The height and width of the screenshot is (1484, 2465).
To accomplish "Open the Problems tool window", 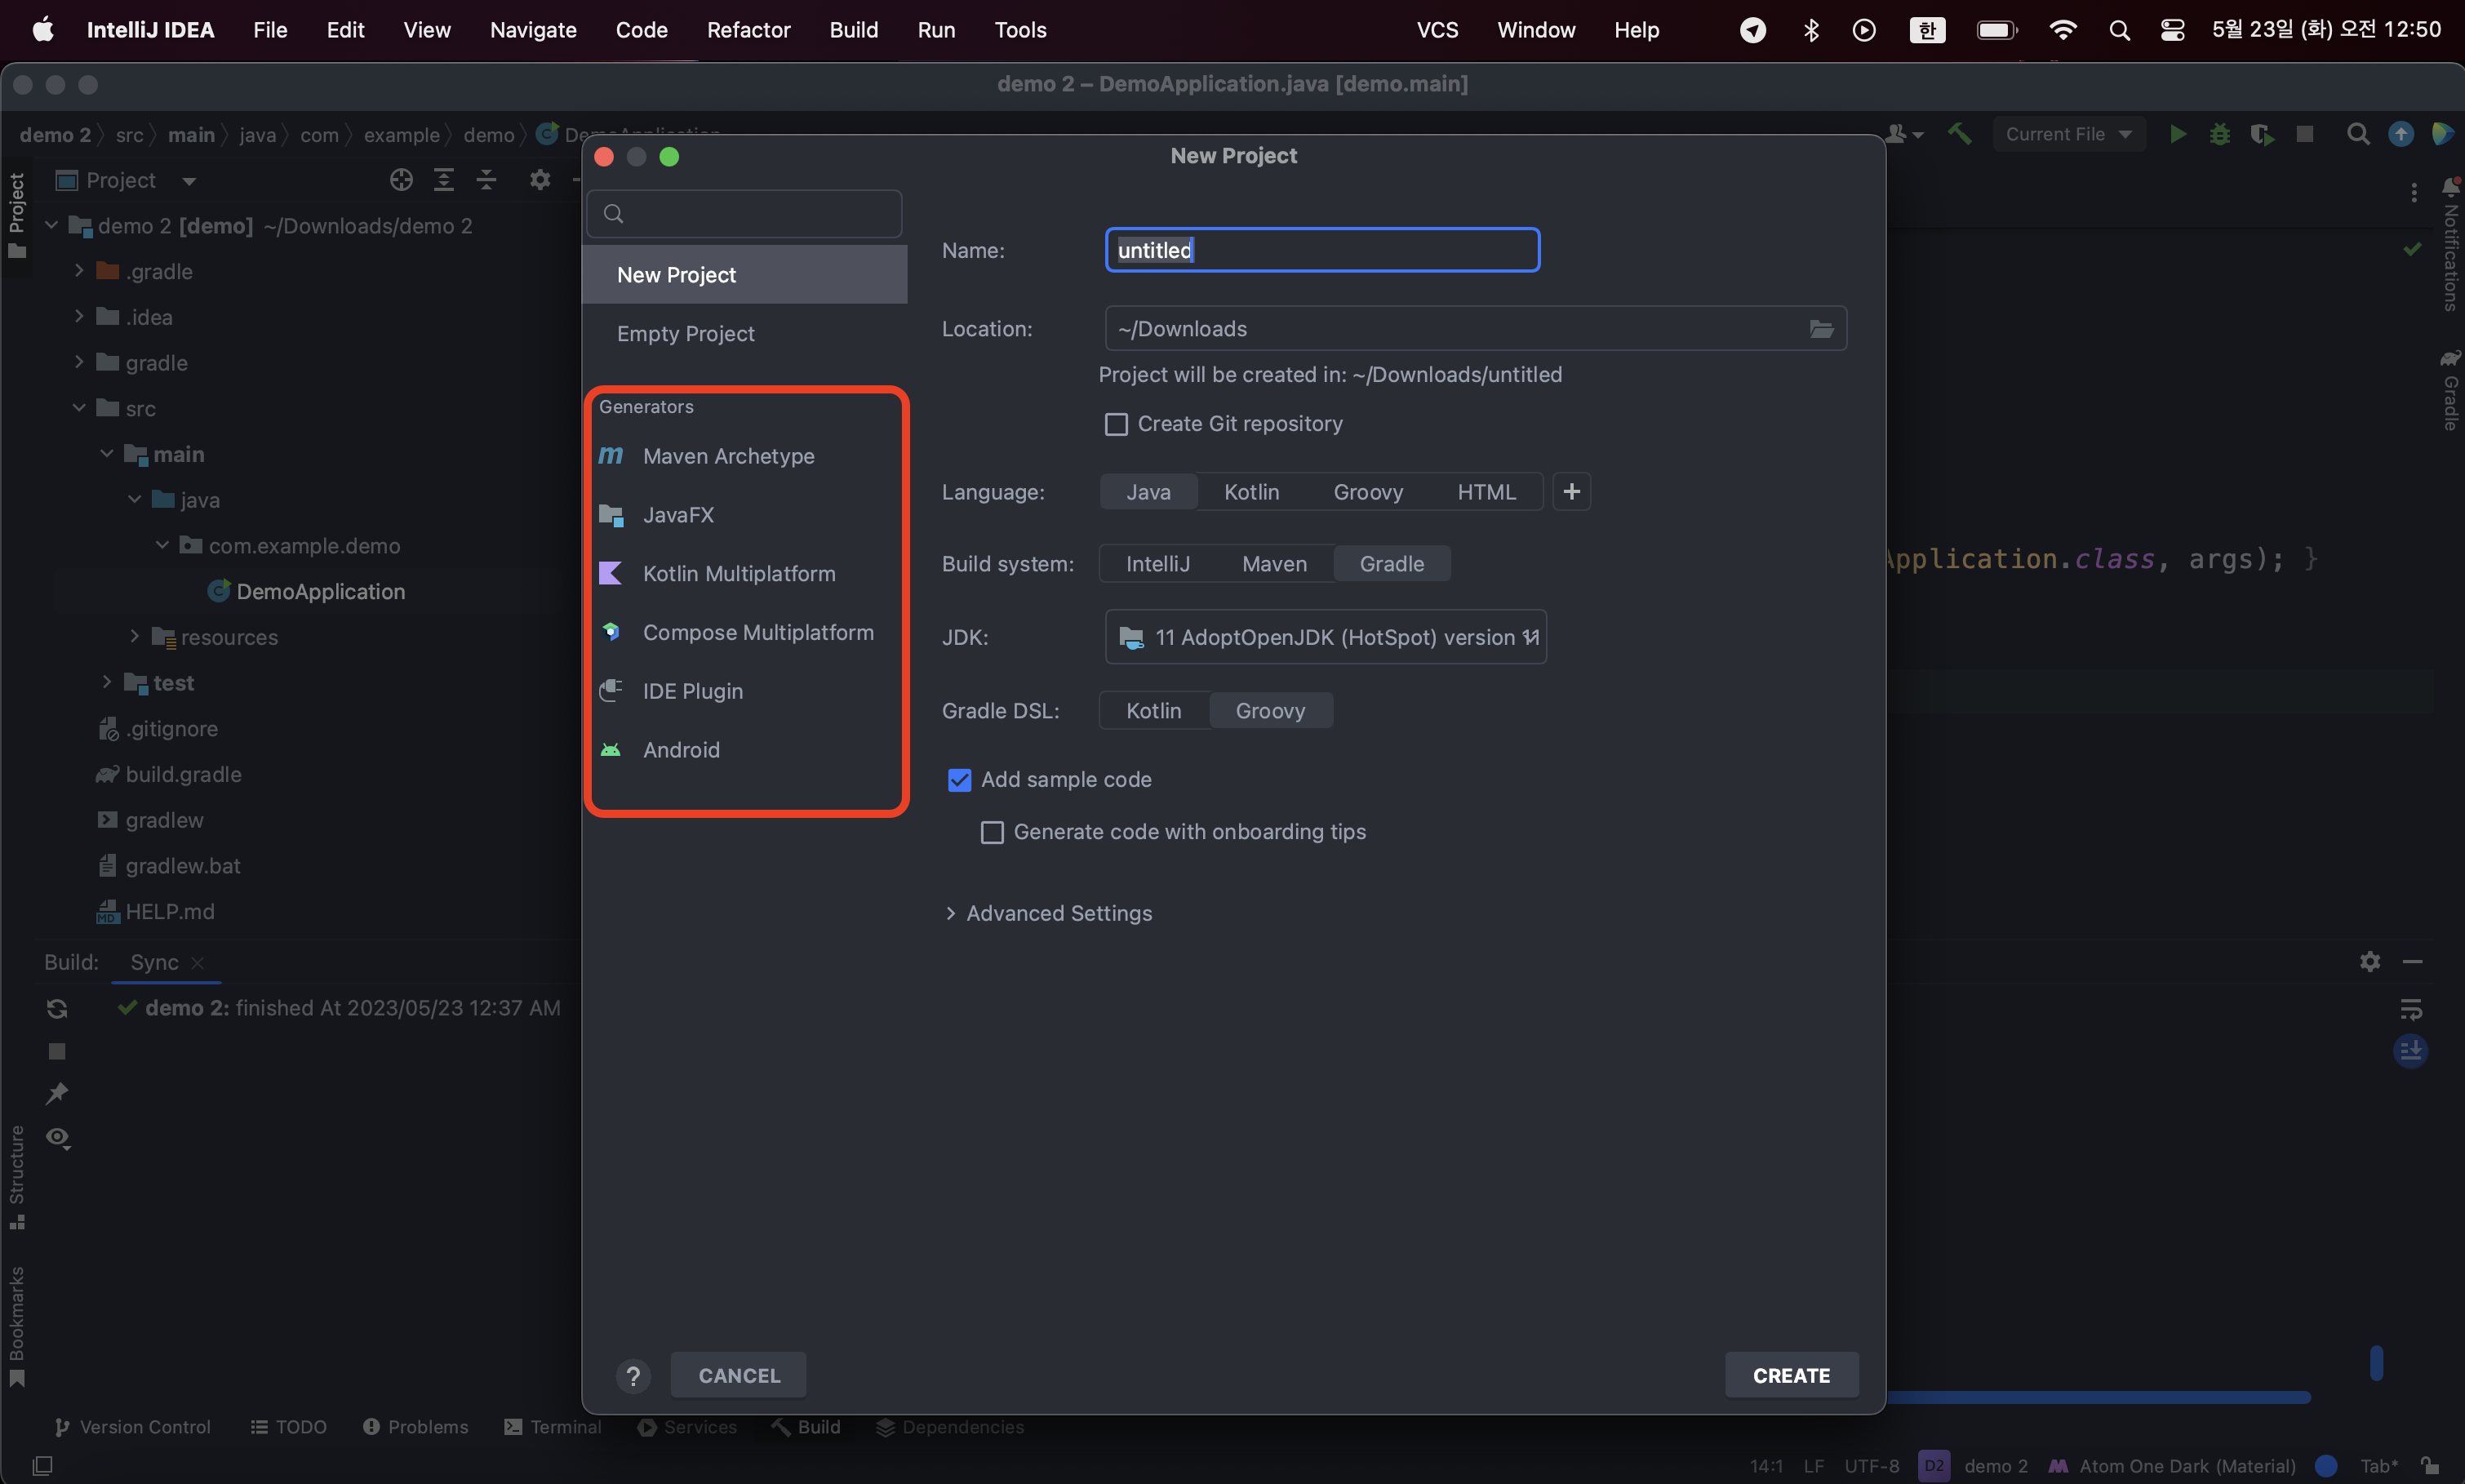I will coord(415,1427).
